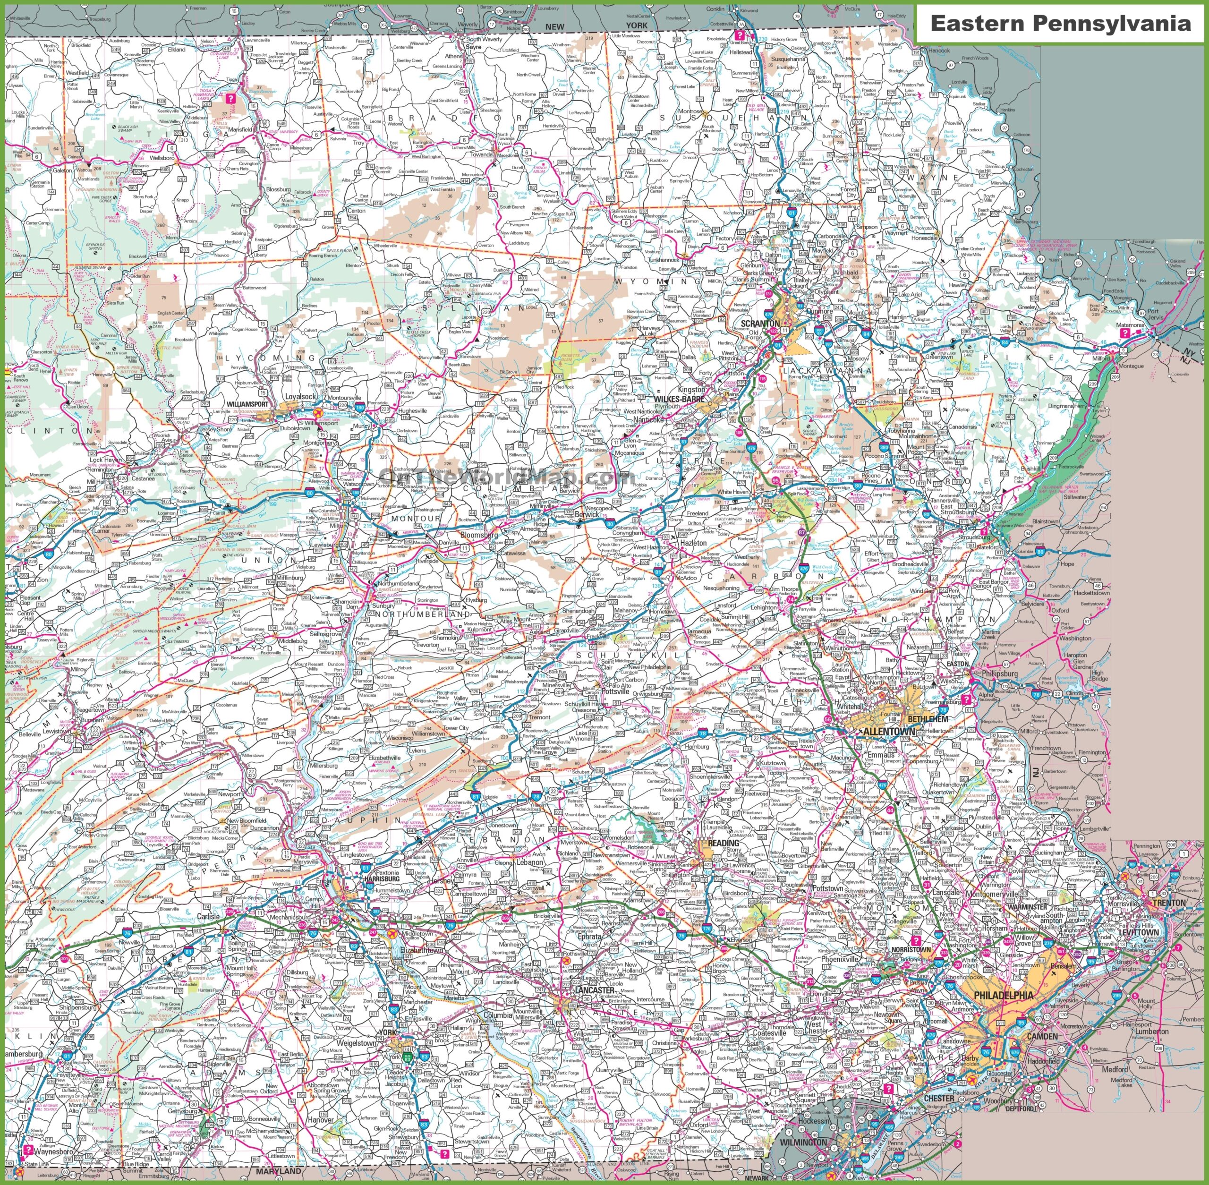This screenshot has height=1185, width=1209.
Task: Click the I-380 shield near Pocono Summit
Action: coord(884,446)
